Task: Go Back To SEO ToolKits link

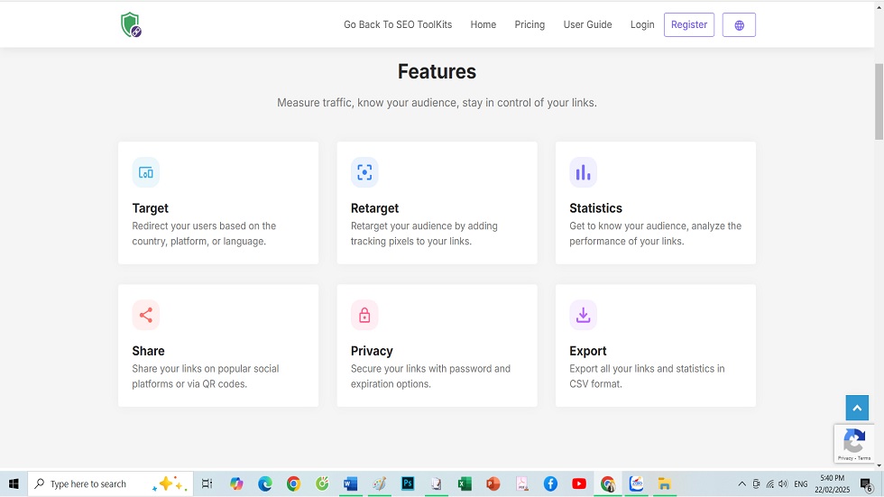Action: pyautogui.click(x=398, y=25)
